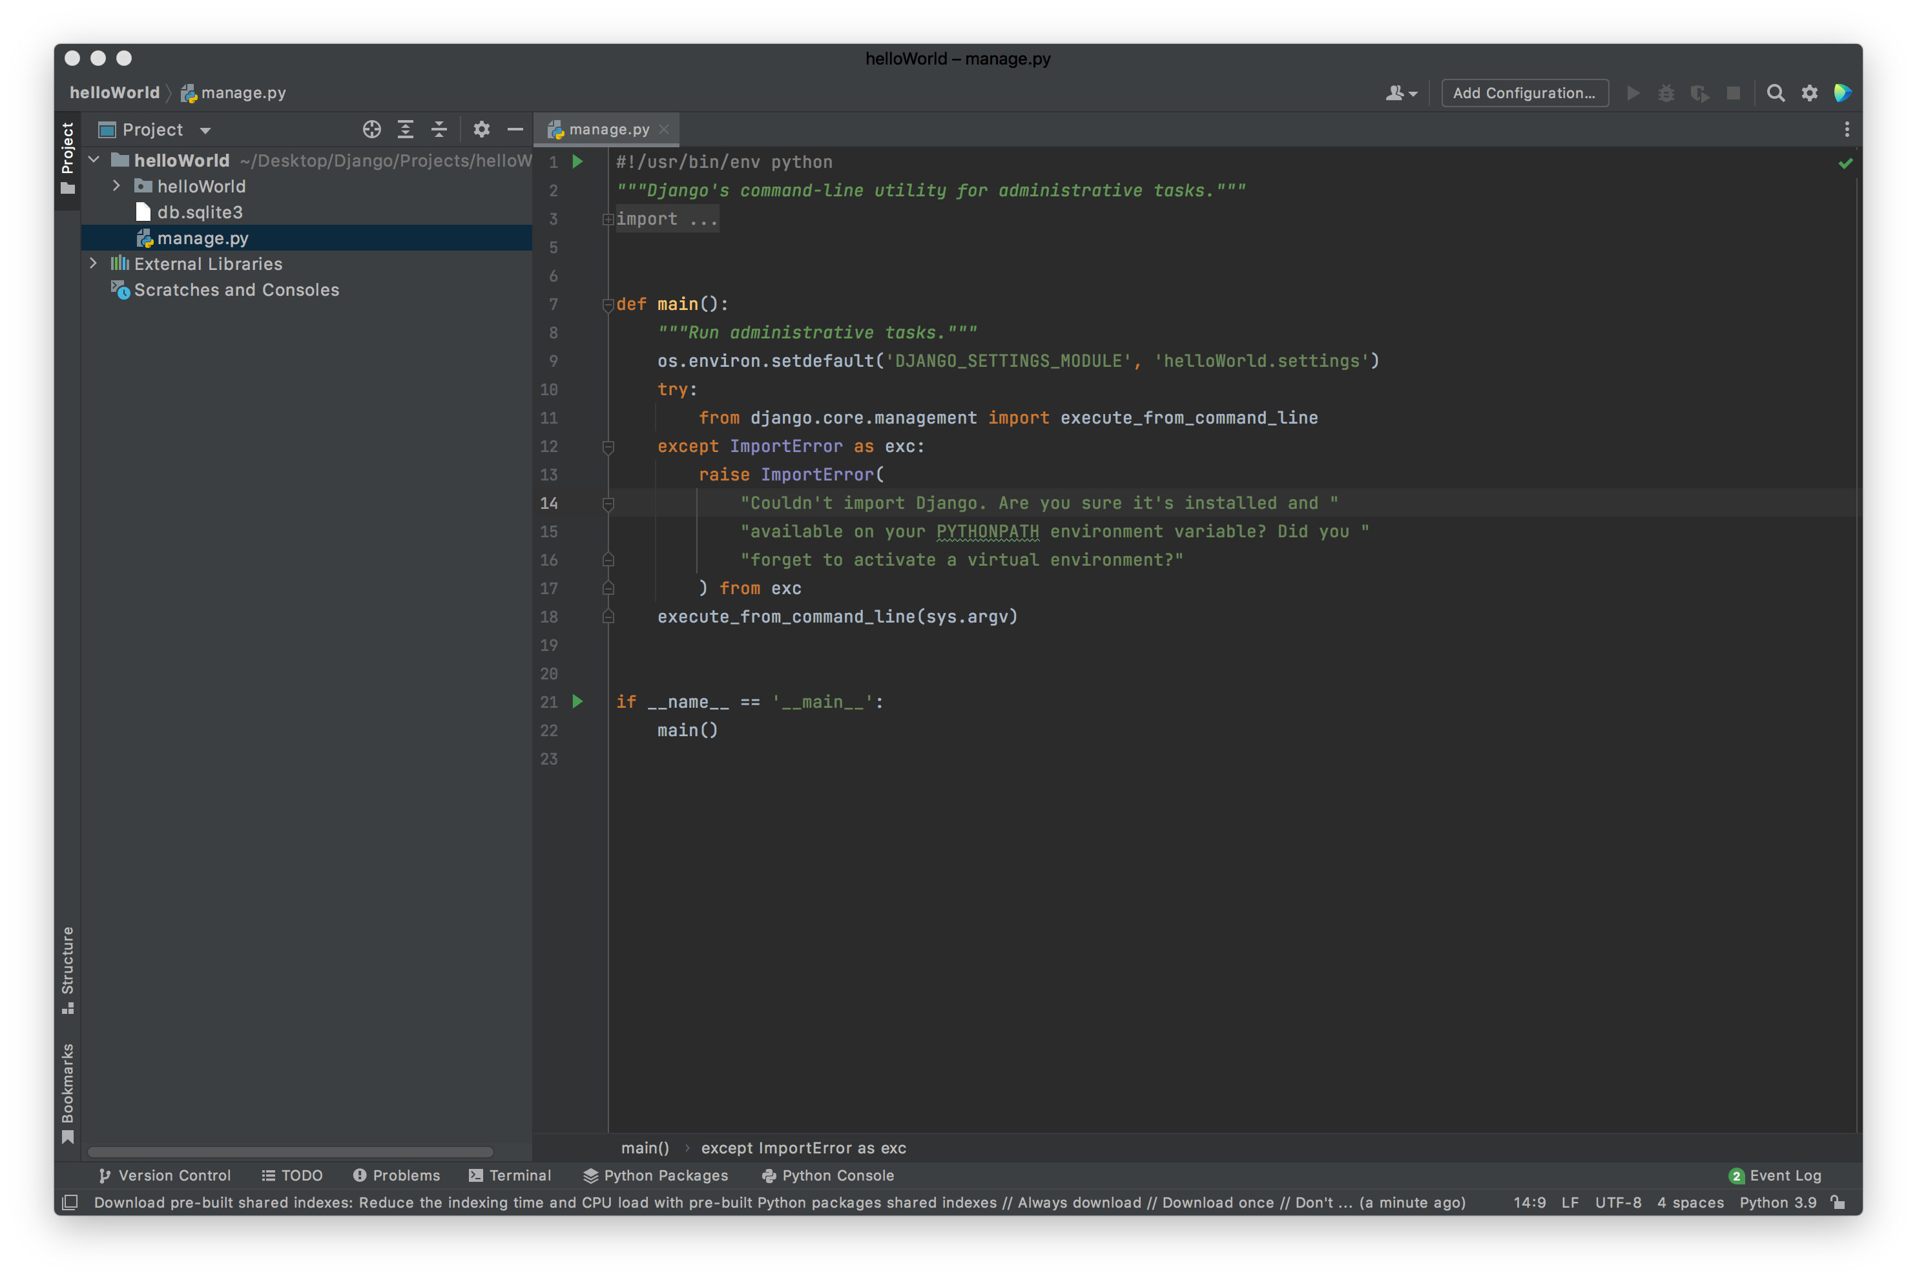Click the run gutter arrow on line 21
This screenshot has height=1280, width=1917.
(x=578, y=701)
